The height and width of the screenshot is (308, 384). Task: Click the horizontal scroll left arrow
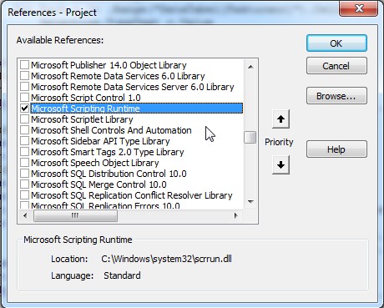[25, 215]
